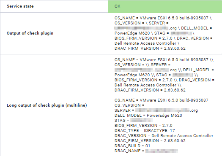The image size is (222, 156).
Task: Click the DRAC_TYPE = IDRACTYPE=17 line
Action: point(145,131)
